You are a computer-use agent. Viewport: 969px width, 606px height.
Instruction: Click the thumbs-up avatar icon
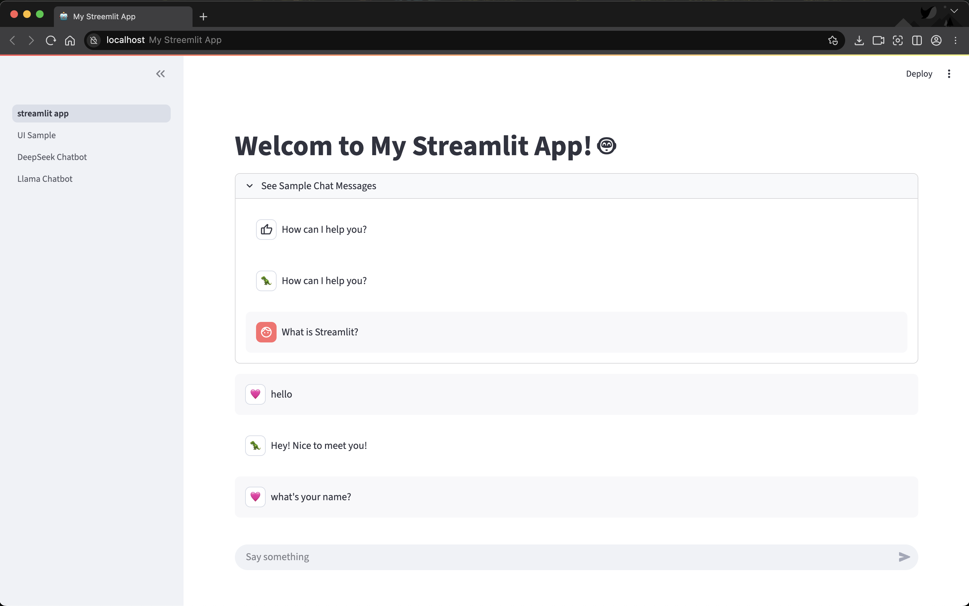click(266, 230)
